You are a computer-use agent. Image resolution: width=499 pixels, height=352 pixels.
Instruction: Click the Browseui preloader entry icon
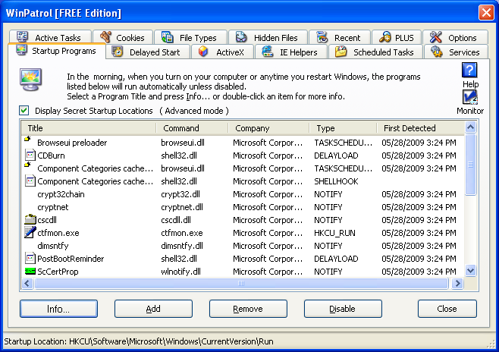[29, 142]
